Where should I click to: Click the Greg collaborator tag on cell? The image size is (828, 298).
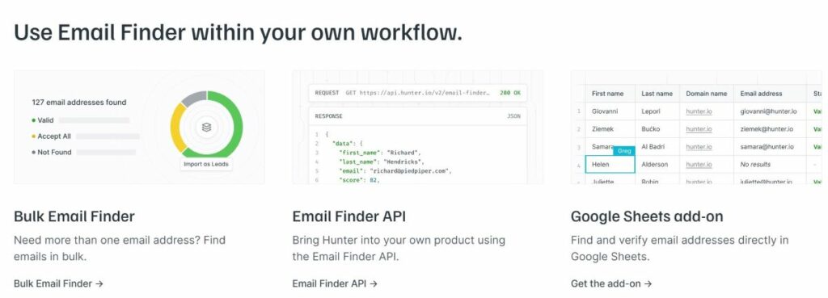[x=623, y=151]
